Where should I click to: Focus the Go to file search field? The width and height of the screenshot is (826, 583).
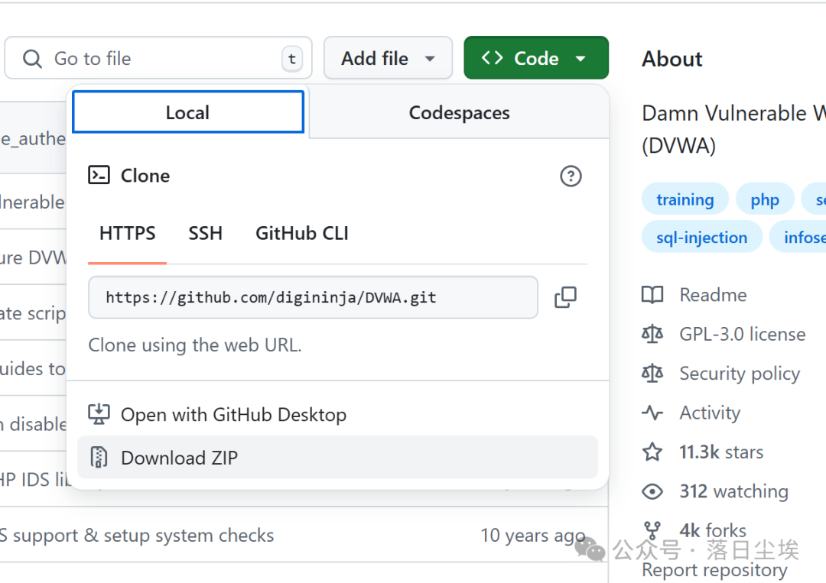[158, 58]
